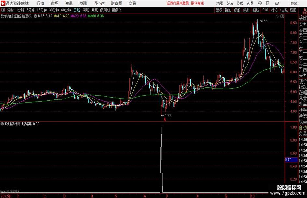Open the mail envelope icon
This screenshot has width=307, height=198.
[277, 3]
